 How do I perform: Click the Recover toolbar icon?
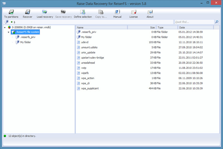28,12
